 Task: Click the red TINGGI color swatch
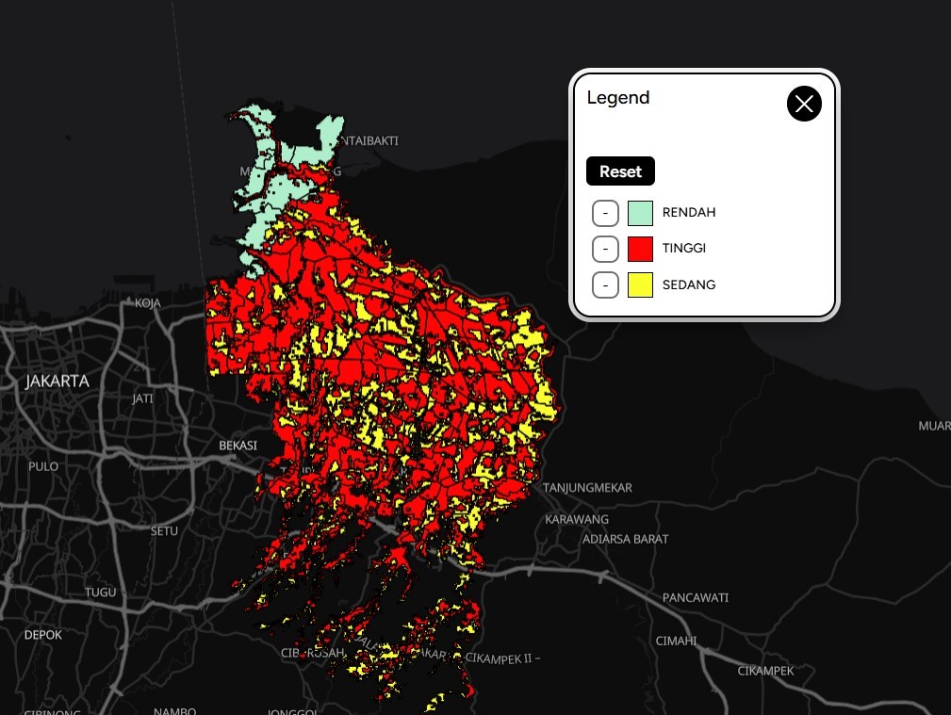(640, 249)
